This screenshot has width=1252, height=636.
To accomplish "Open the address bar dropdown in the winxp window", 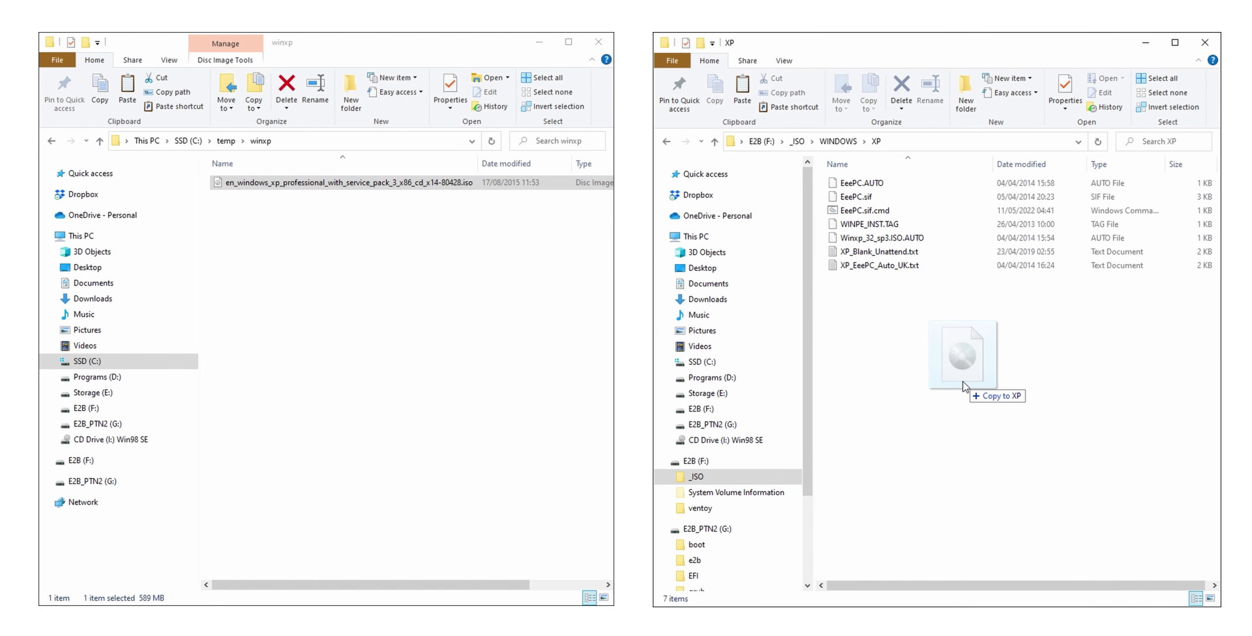I will [471, 141].
